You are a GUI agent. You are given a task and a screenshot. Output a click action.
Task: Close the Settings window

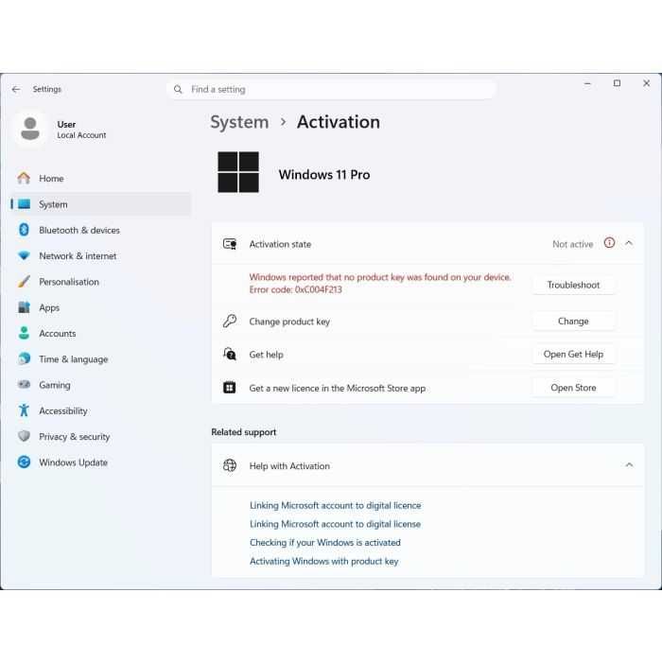tap(646, 83)
